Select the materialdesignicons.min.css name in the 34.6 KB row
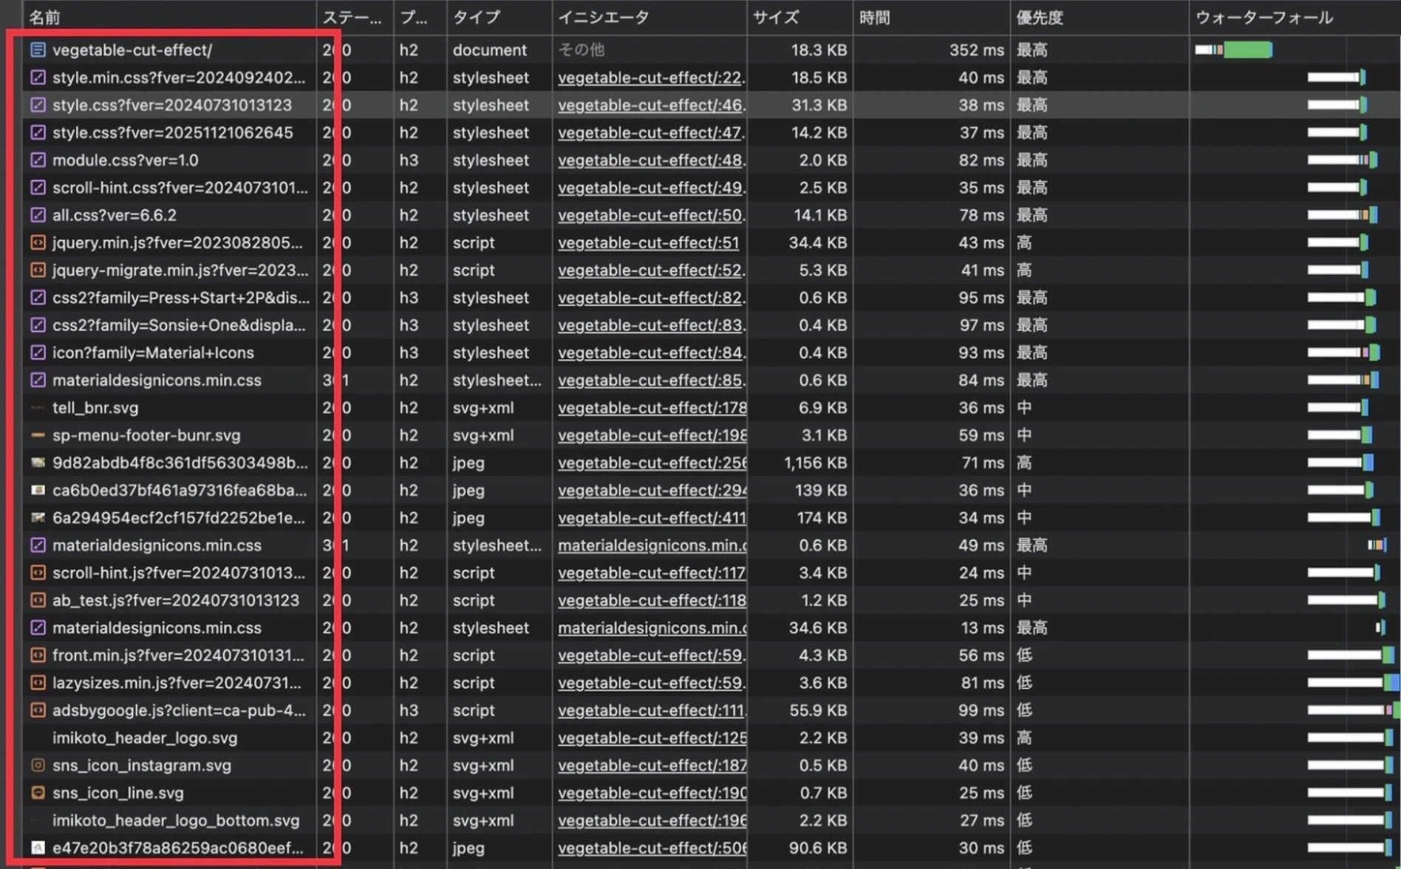This screenshot has height=869, width=1401. (x=157, y=628)
